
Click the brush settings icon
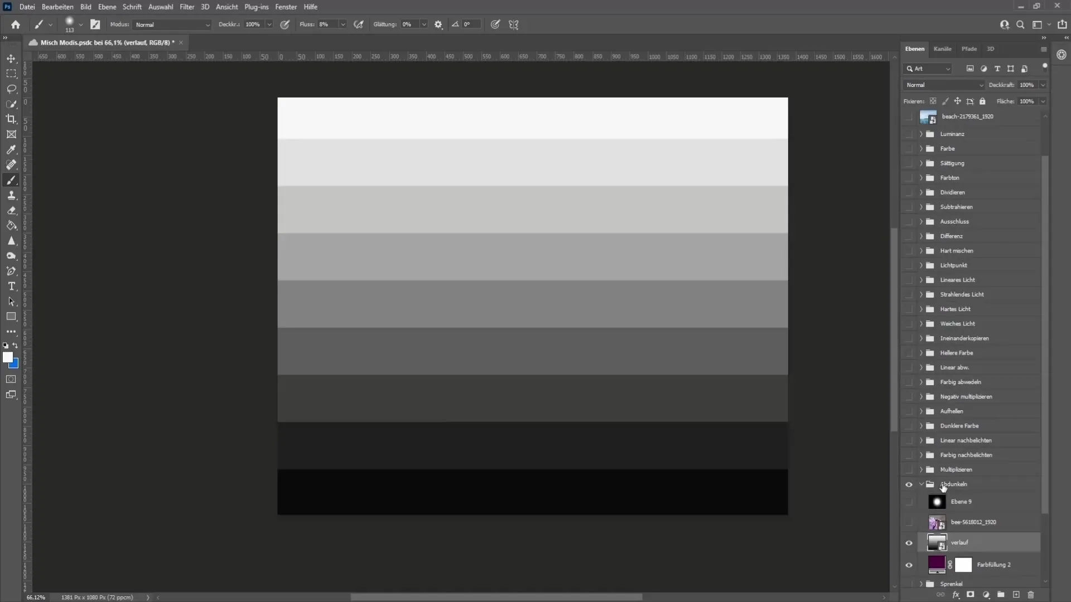coord(438,25)
